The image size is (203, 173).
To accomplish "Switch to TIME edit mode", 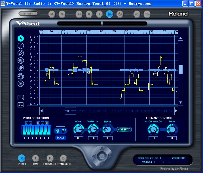I will tap(35, 158).
